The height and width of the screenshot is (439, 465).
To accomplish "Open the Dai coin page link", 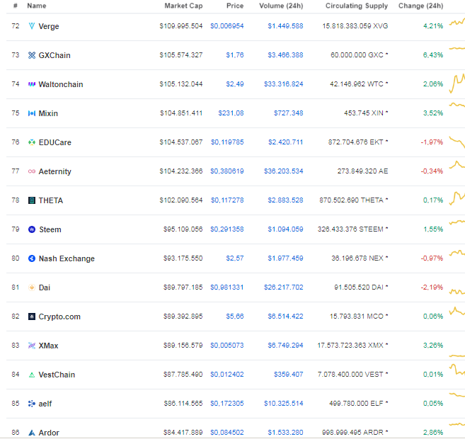I will [45, 287].
